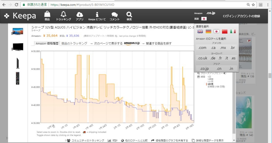Open the 検索 magnifier icon
Viewport: 272px width, 143px height.
129,16
